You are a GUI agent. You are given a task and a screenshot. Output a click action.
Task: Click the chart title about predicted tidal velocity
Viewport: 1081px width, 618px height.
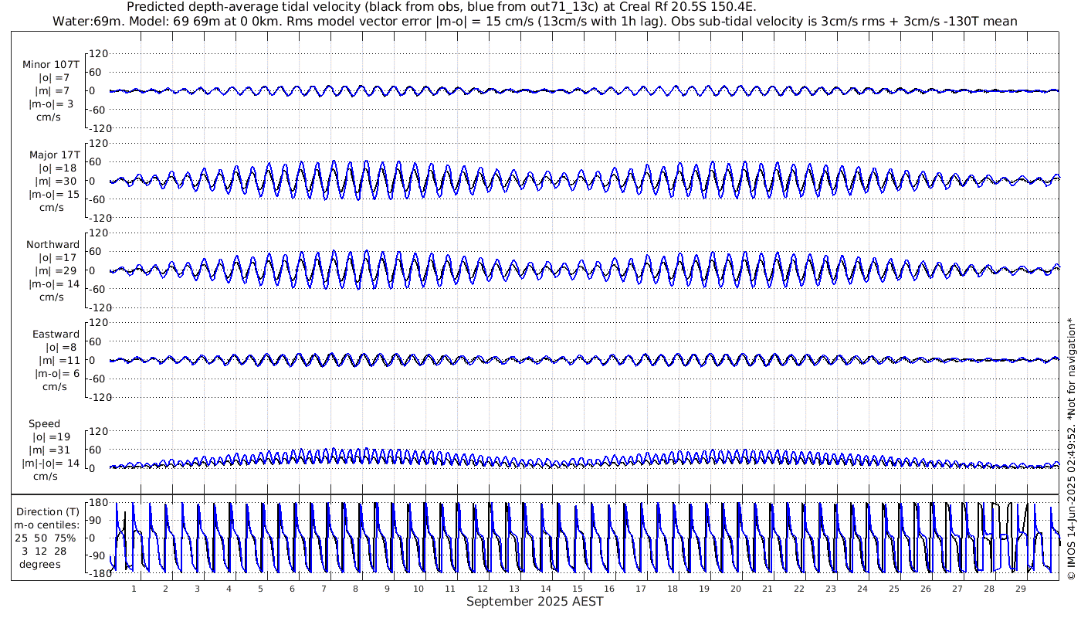click(442, 7)
